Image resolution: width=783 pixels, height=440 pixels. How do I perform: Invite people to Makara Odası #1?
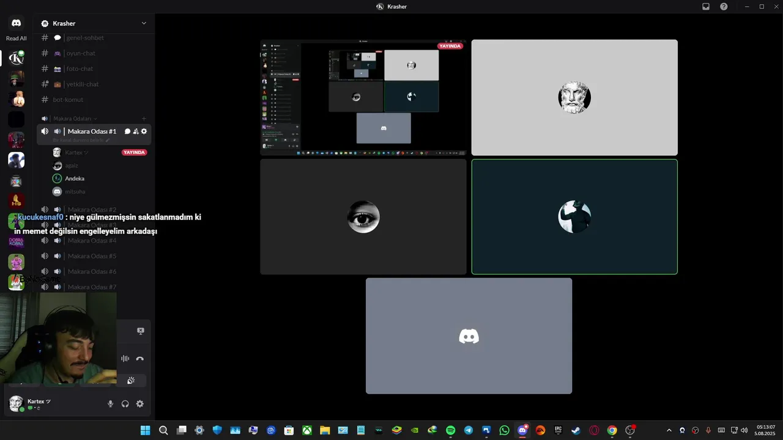(136, 131)
